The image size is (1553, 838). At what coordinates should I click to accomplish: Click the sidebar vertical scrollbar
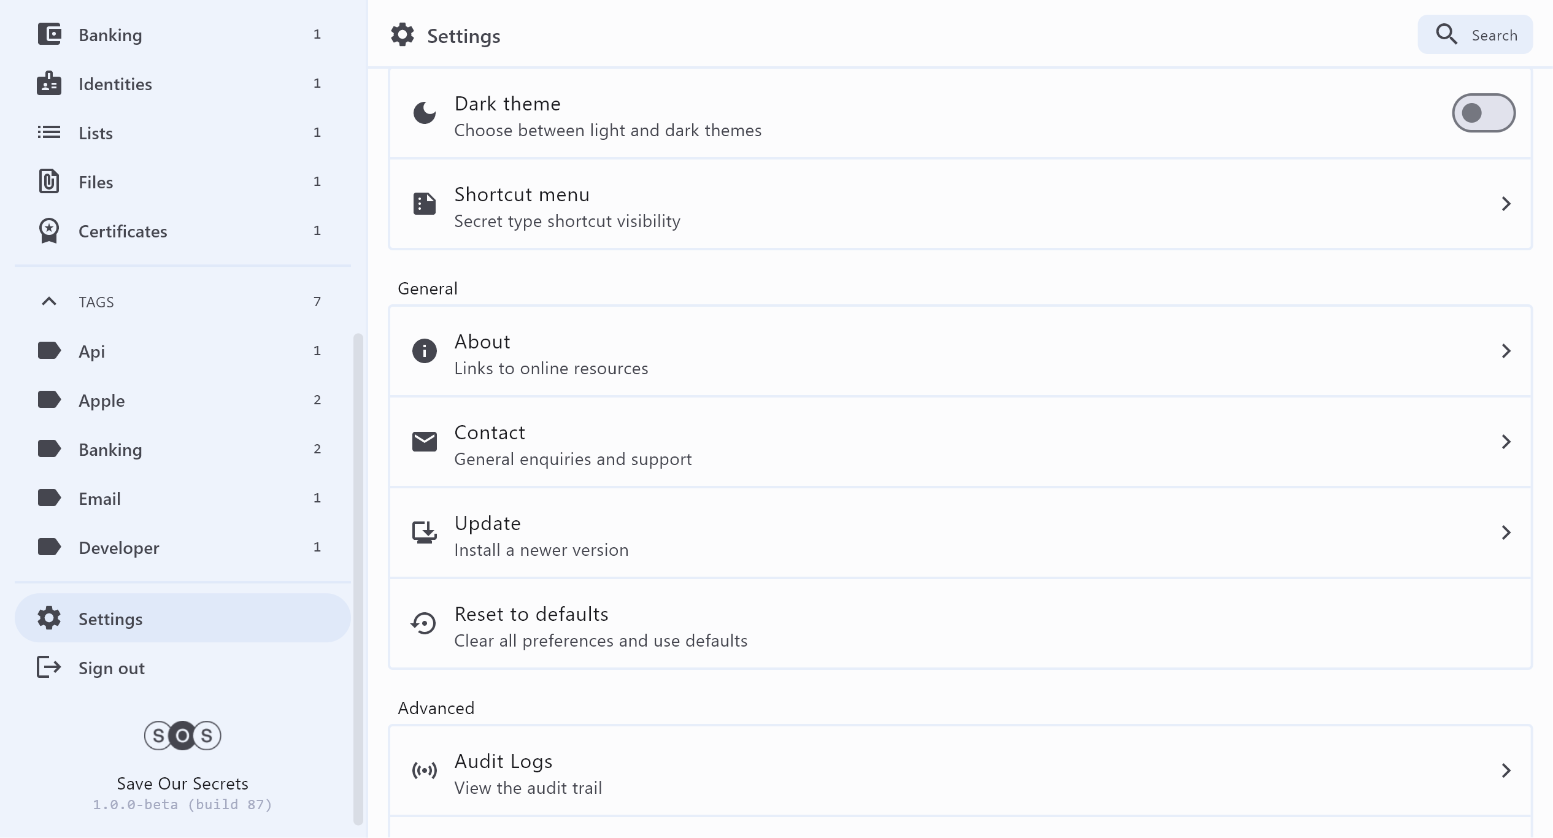click(358, 577)
